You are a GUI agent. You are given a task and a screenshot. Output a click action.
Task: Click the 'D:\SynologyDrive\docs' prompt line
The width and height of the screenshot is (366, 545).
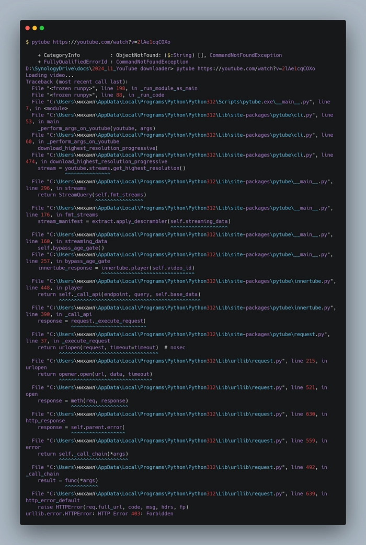click(x=170, y=68)
